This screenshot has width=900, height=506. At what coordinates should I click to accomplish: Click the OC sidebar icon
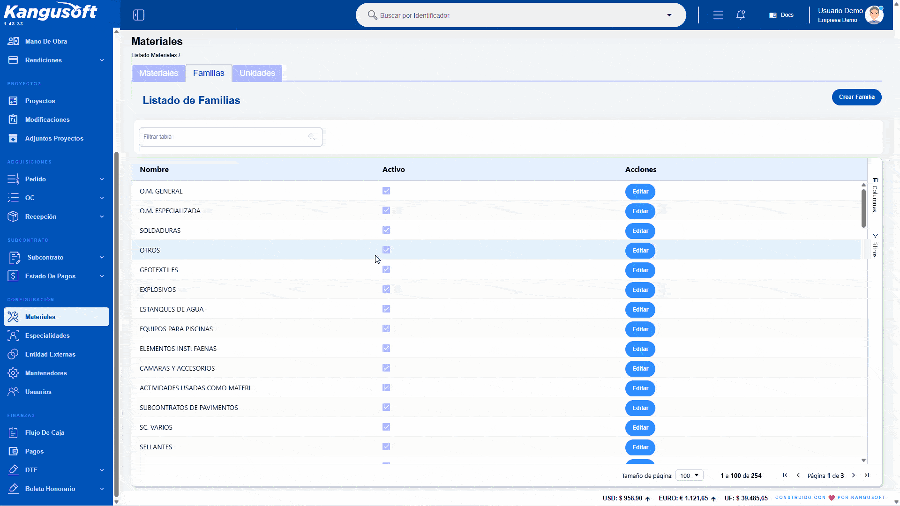pos(13,198)
